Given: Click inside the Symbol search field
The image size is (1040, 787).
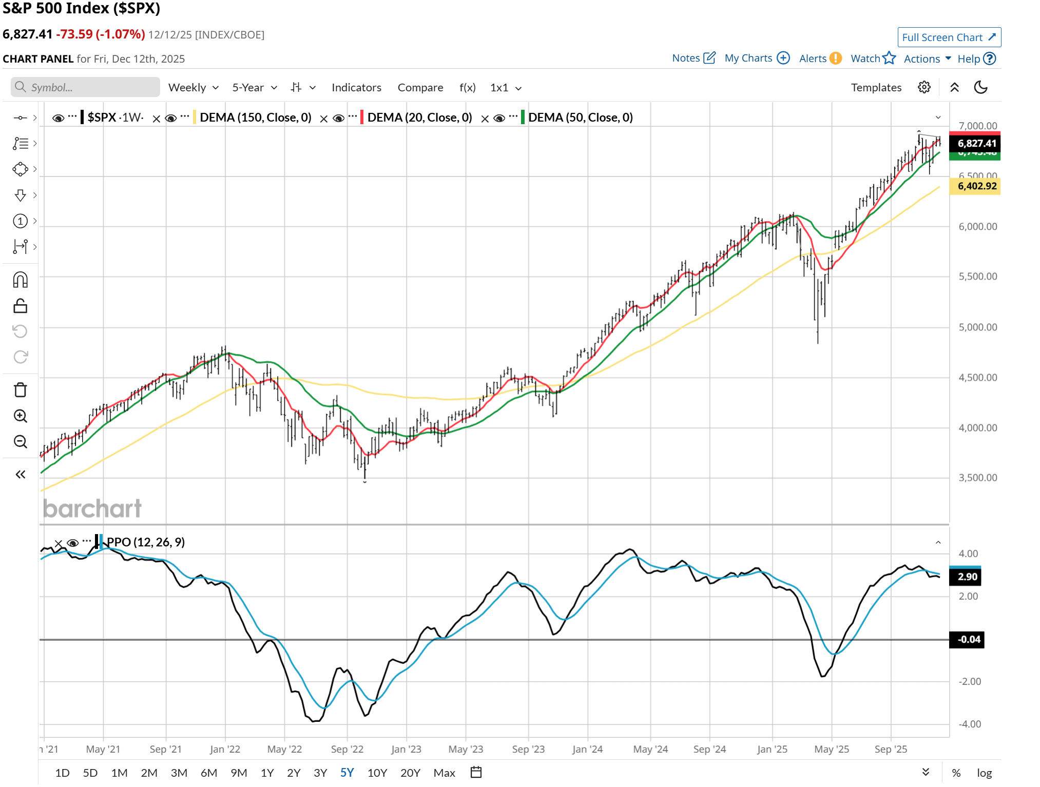Looking at the screenshot, I should point(84,87).
